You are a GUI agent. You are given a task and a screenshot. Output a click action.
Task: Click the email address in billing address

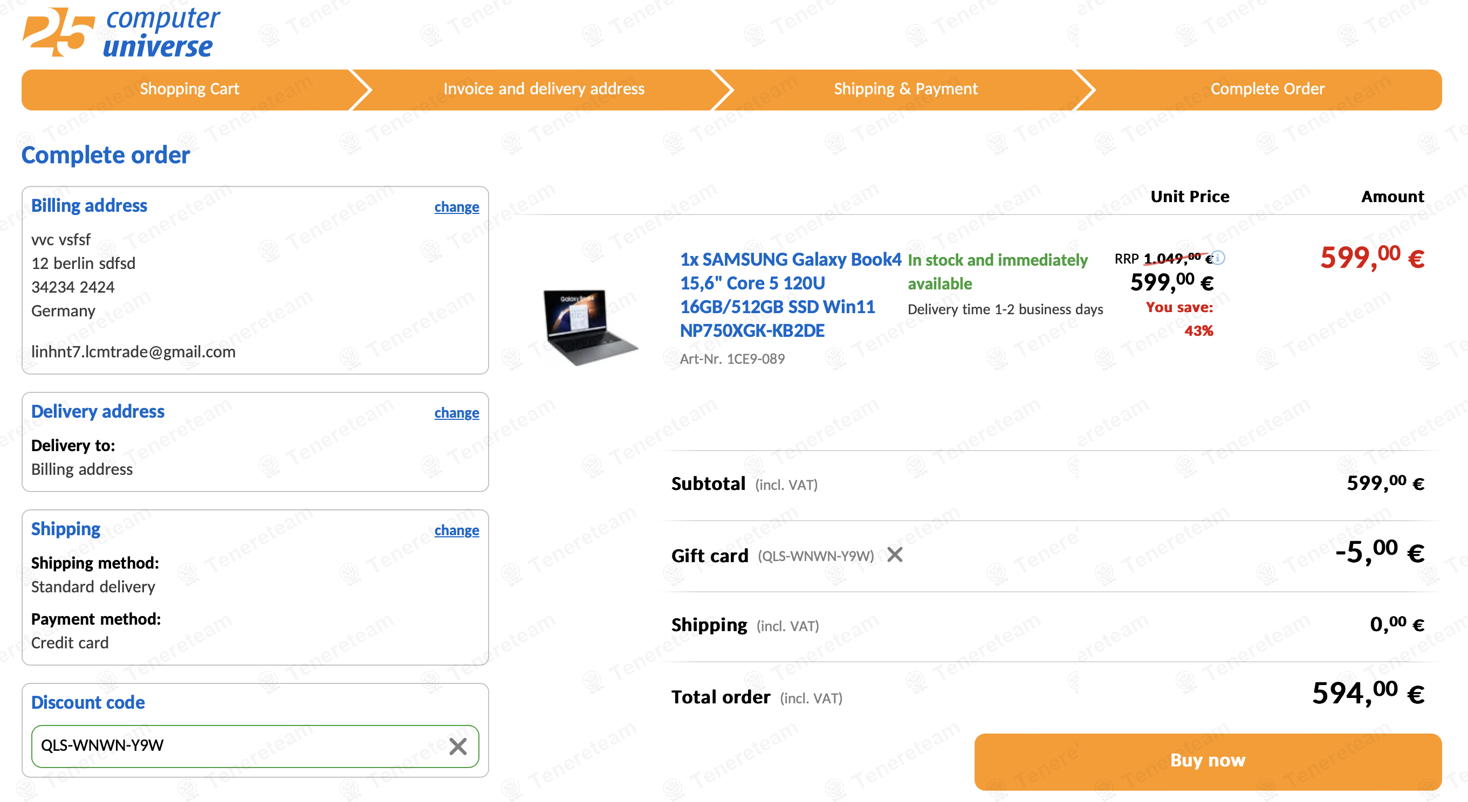[x=133, y=351]
